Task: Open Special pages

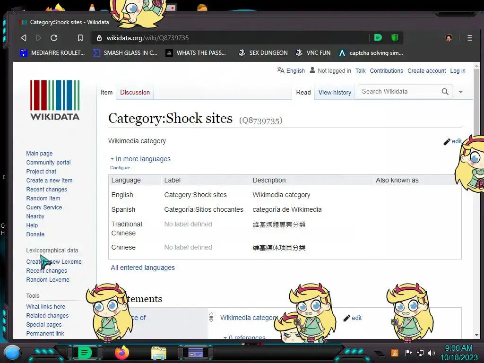Action: 44,324
